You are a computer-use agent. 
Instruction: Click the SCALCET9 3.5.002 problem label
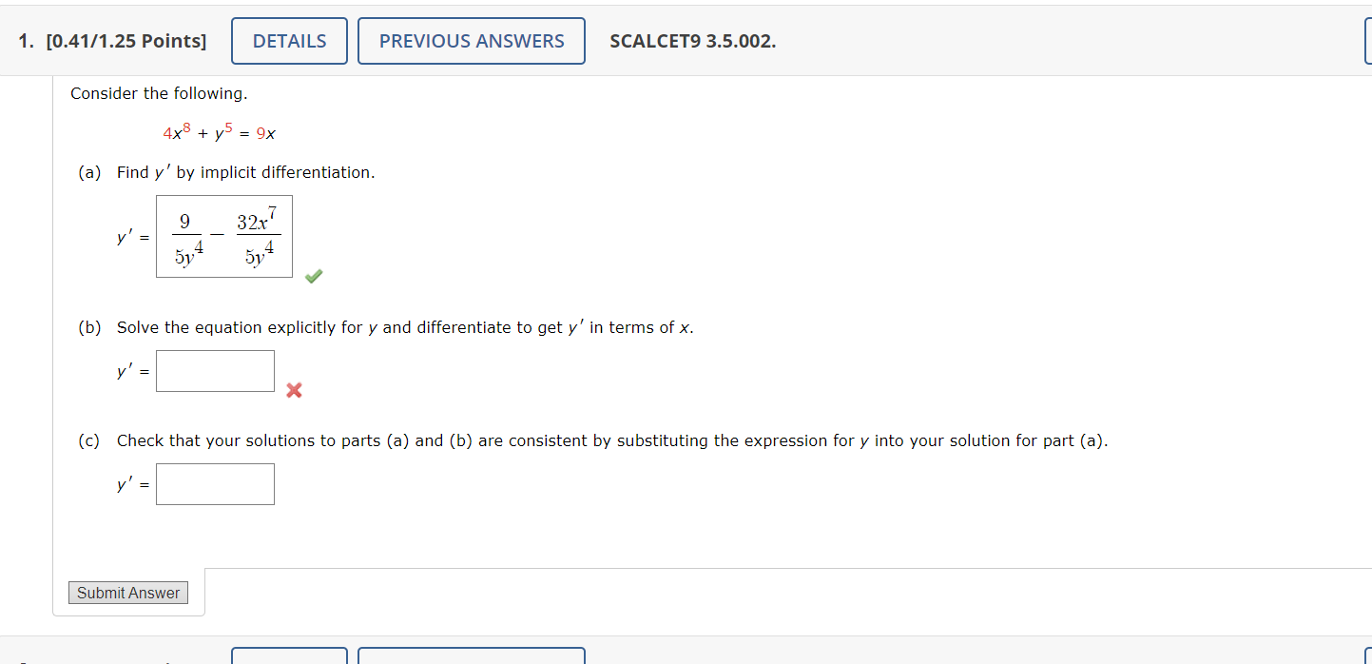point(692,41)
